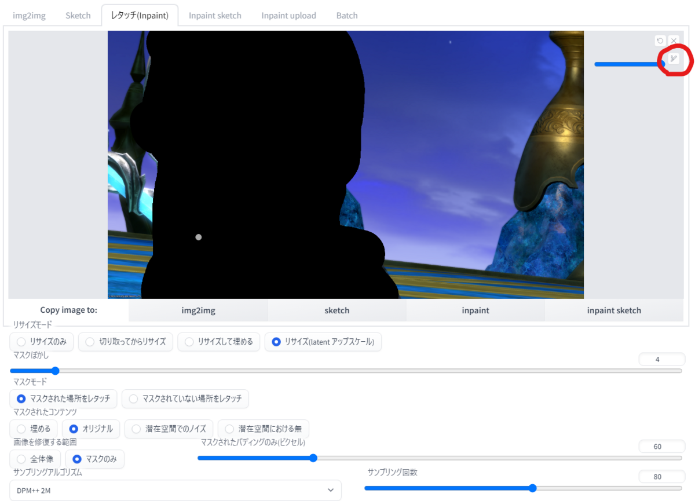Open the Sketch tab
Screen dimensions: 695x501
tap(78, 16)
